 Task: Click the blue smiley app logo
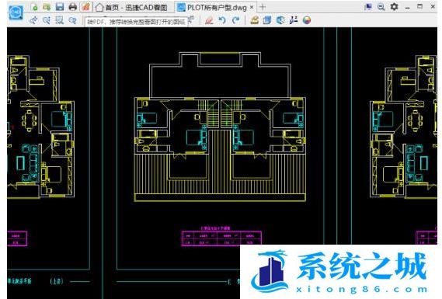tap(16, 12)
